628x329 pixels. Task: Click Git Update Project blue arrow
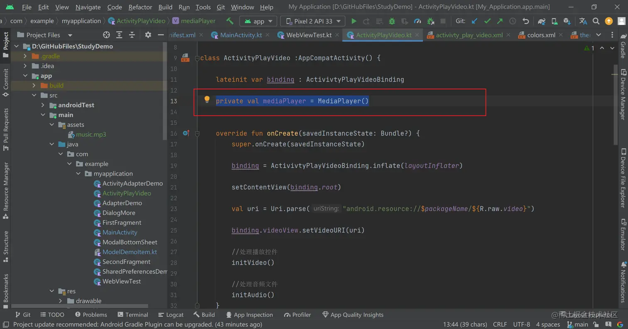point(474,21)
